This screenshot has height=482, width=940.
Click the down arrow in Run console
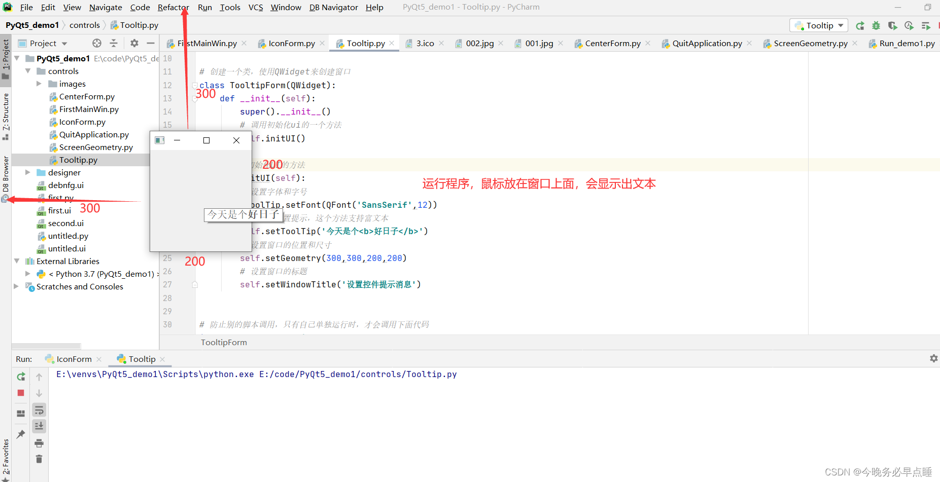(x=39, y=393)
